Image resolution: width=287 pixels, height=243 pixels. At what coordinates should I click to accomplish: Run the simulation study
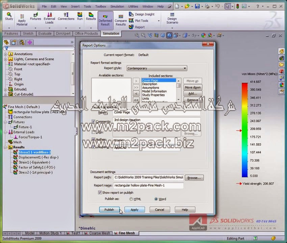point(80,16)
